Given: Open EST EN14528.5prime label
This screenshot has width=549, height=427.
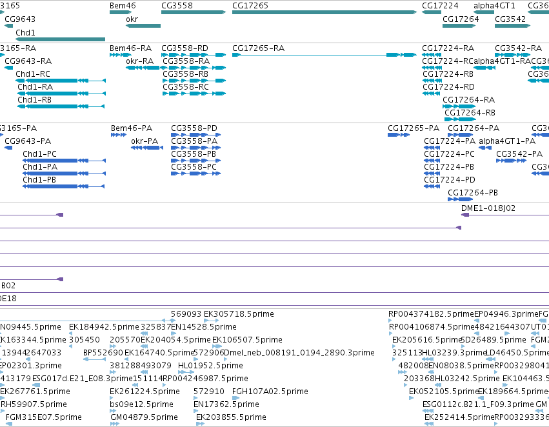Looking at the screenshot, I should coord(204,327).
